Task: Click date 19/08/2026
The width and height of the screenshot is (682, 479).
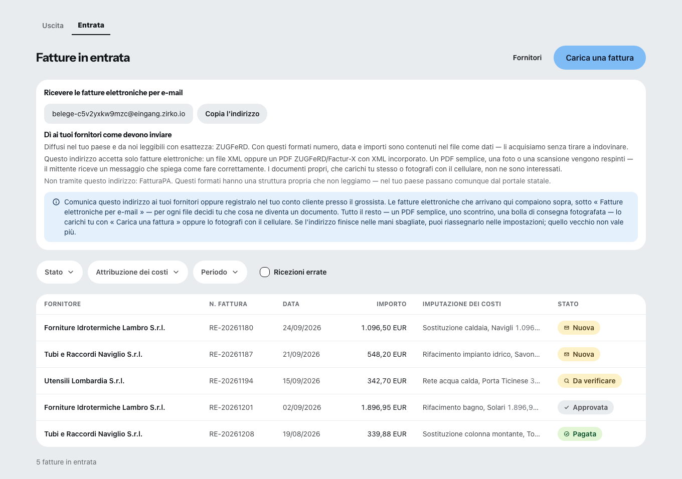Action: [x=301, y=434]
